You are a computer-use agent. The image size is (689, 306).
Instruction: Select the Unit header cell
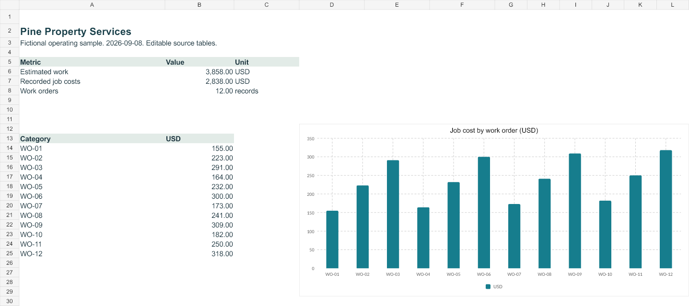click(x=267, y=62)
